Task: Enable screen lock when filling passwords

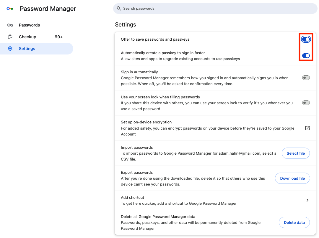Action: click(x=306, y=103)
